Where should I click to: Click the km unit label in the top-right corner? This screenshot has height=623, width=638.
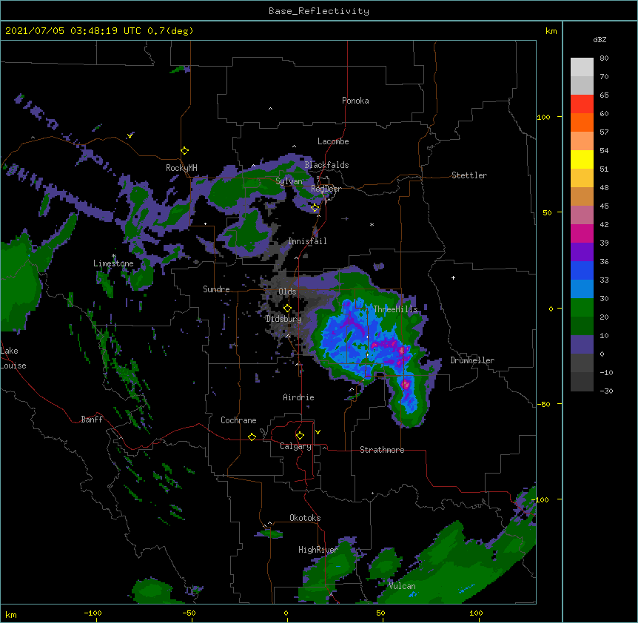[551, 31]
